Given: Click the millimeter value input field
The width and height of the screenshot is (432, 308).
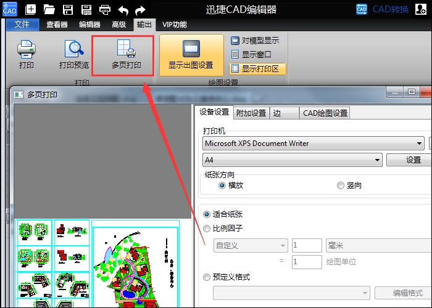Looking at the screenshot, I should pos(307,246).
